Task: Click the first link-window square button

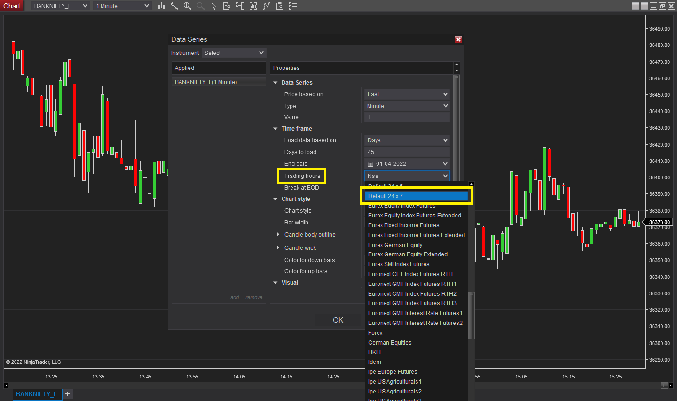Action: tap(636, 6)
